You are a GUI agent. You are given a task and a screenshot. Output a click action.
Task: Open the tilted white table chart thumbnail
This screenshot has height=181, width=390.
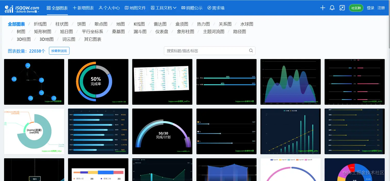tap(162, 82)
